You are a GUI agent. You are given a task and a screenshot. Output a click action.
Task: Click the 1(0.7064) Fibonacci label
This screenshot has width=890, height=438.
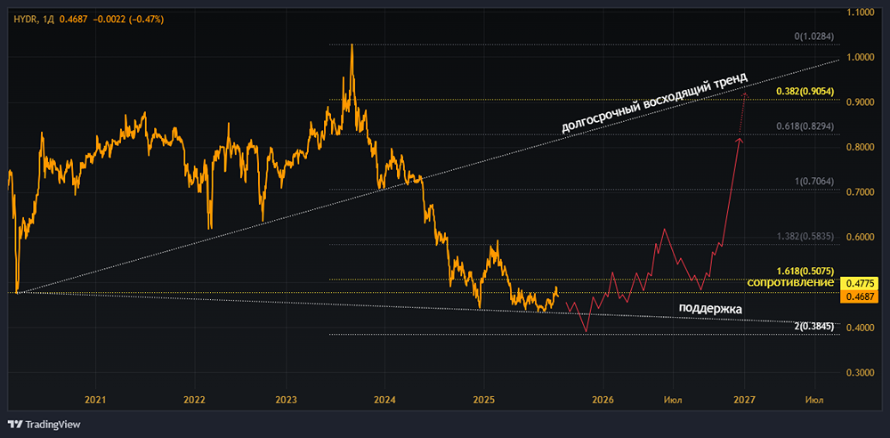[813, 182]
